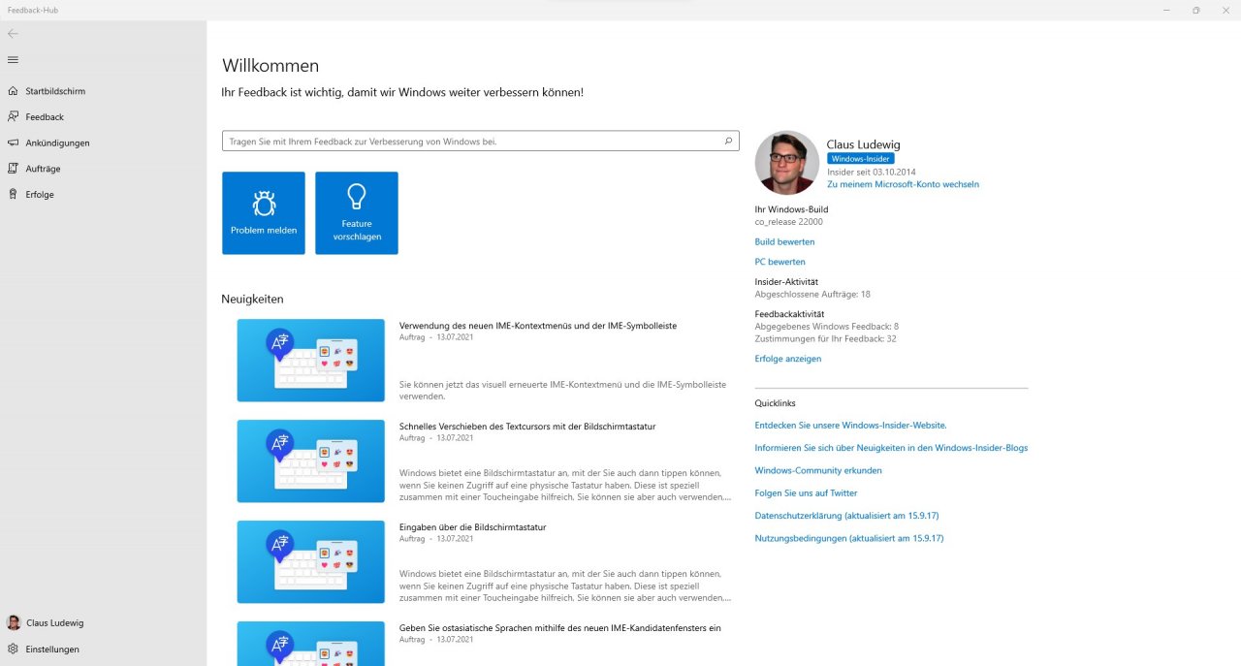Screen dimensions: 1241x666
Task: Click Insider seit 03.10.2014 text
Action: [873, 172]
